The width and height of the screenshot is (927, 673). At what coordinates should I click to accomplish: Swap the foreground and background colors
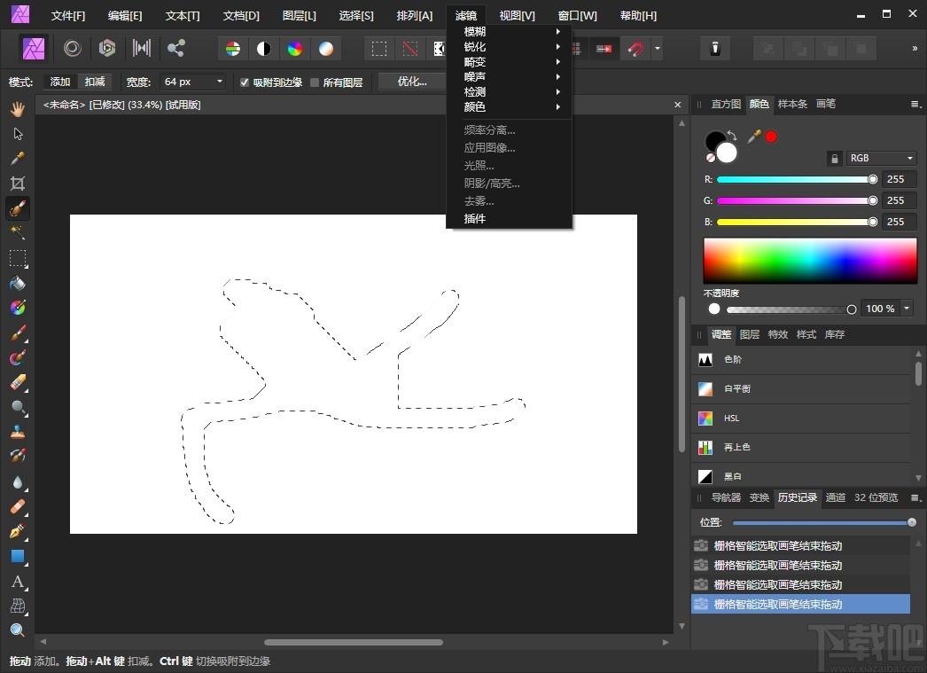(732, 136)
